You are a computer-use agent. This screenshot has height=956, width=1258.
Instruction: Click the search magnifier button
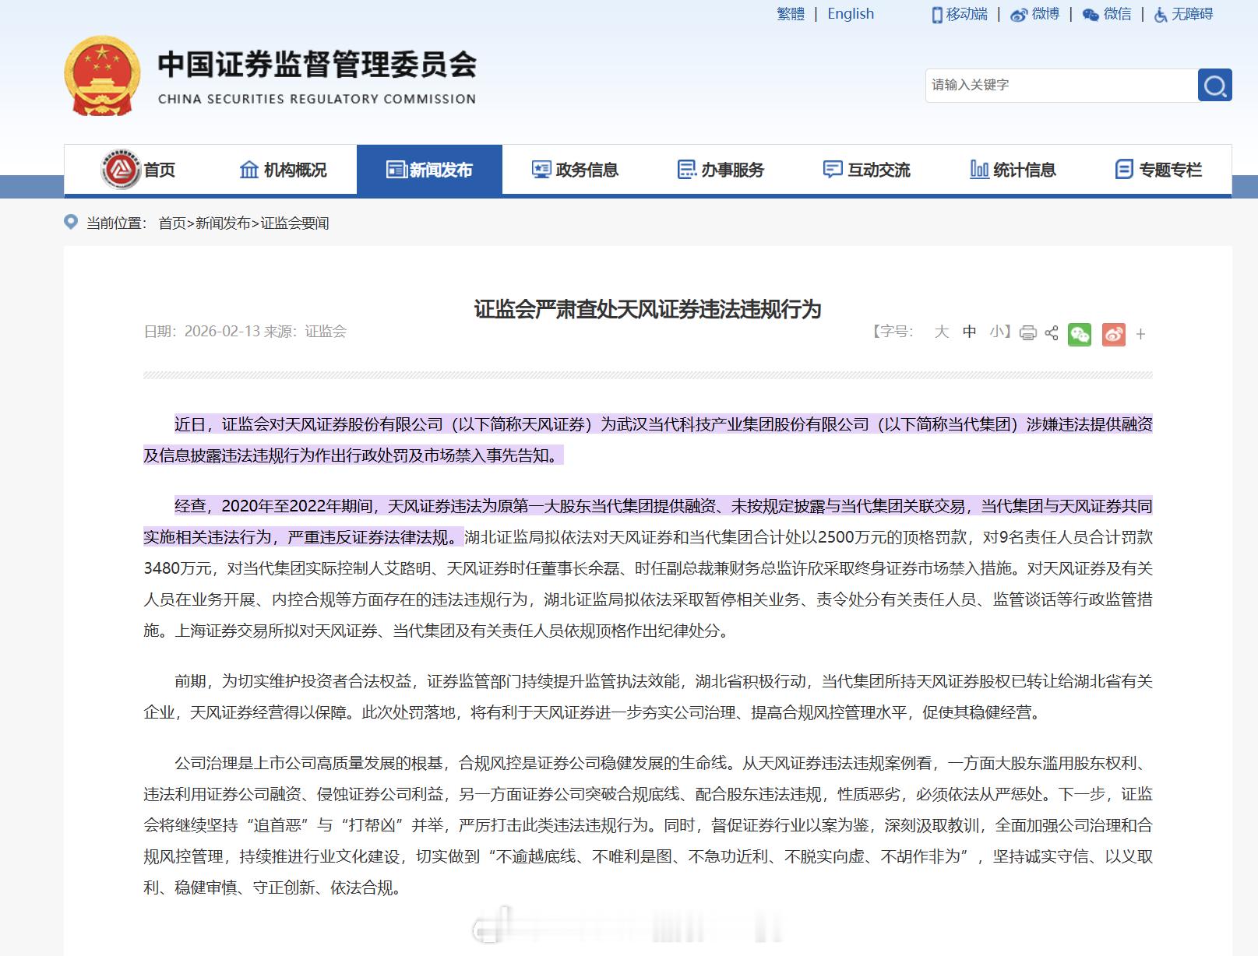[x=1214, y=85]
